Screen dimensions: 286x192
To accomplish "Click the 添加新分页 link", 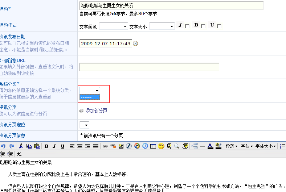I will 96,110.
